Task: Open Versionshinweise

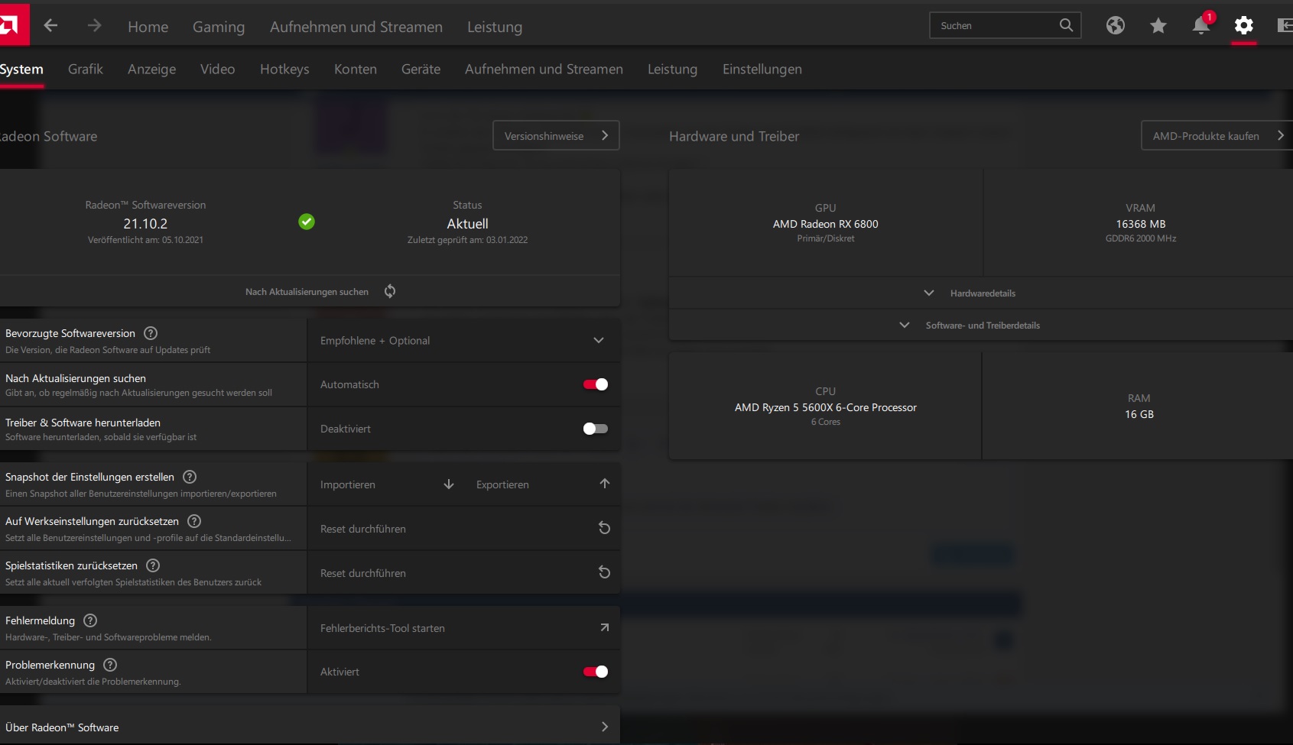Action: click(556, 135)
